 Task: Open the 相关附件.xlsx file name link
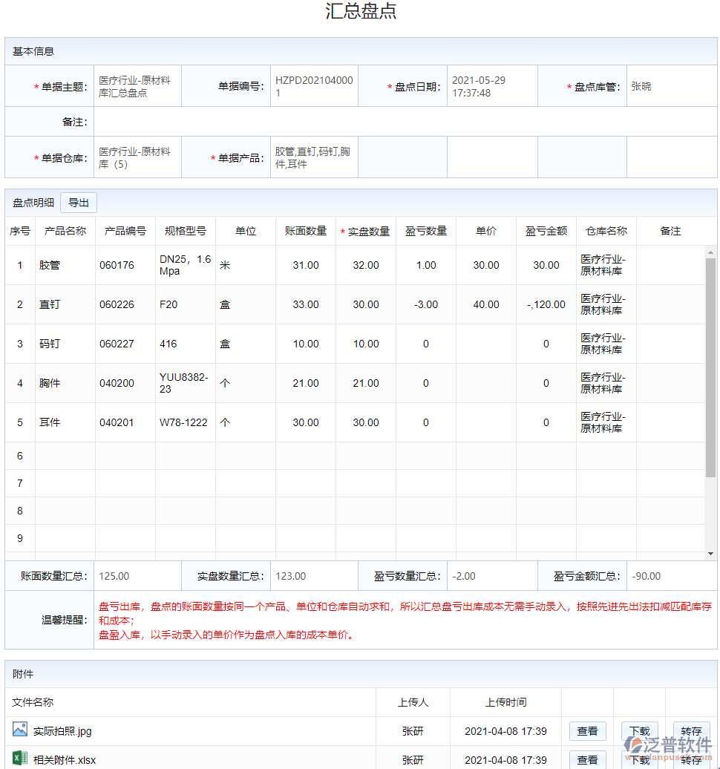coord(65,760)
